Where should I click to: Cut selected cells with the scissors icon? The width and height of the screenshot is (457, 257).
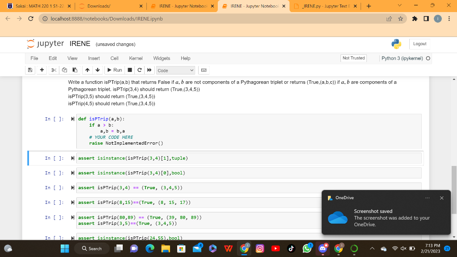coord(54,70)
